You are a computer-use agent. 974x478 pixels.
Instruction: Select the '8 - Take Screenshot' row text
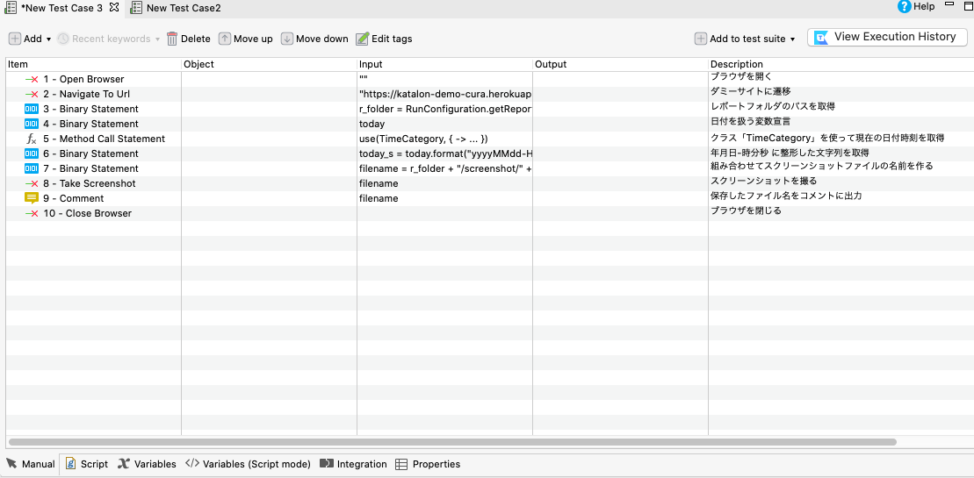(90, 183)
